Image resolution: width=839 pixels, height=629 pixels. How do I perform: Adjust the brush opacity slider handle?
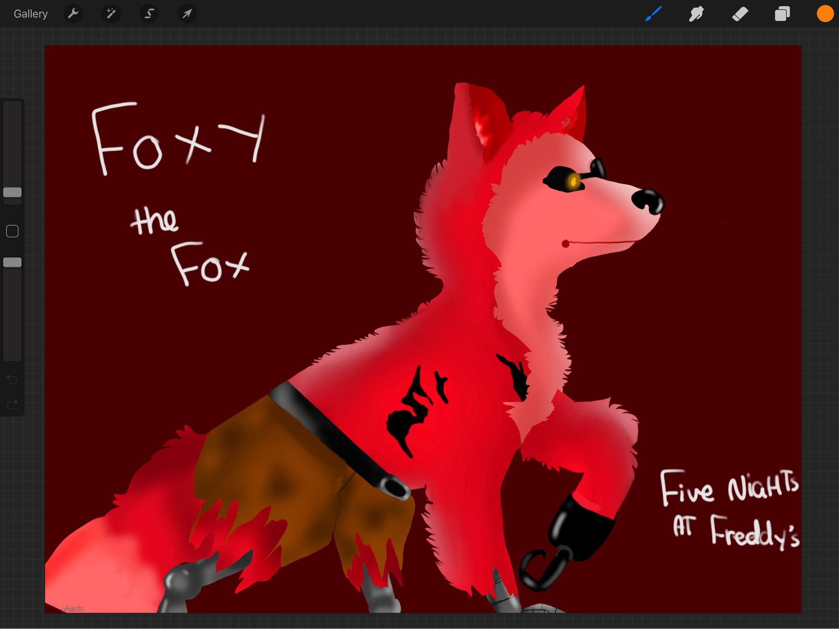click(12, 262)
